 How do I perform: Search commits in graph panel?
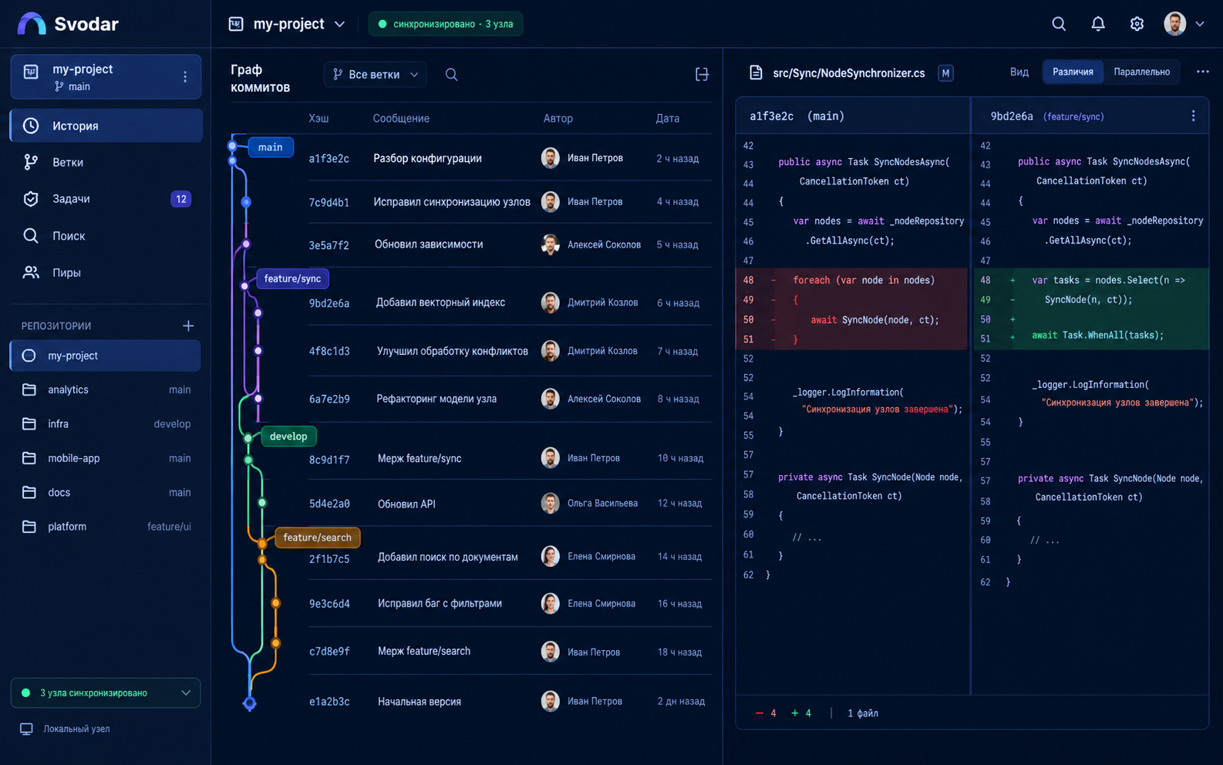(452, 75)
